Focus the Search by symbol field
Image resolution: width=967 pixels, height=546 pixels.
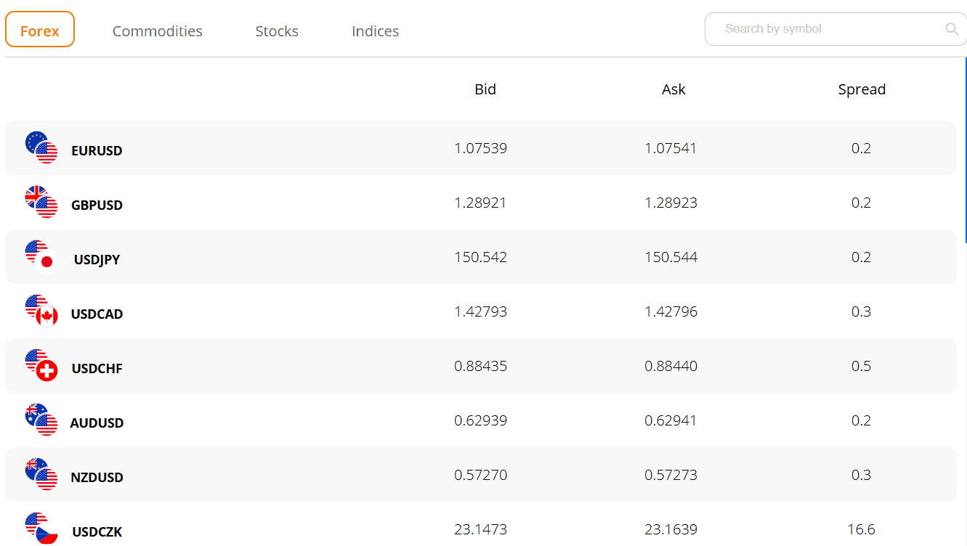pyautogui.click(x=828, y=29)
